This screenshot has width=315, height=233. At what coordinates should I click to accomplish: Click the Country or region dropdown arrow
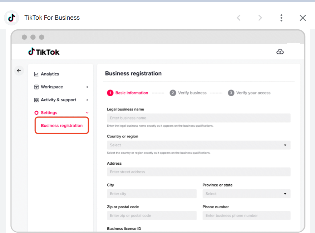pos(285,145)
